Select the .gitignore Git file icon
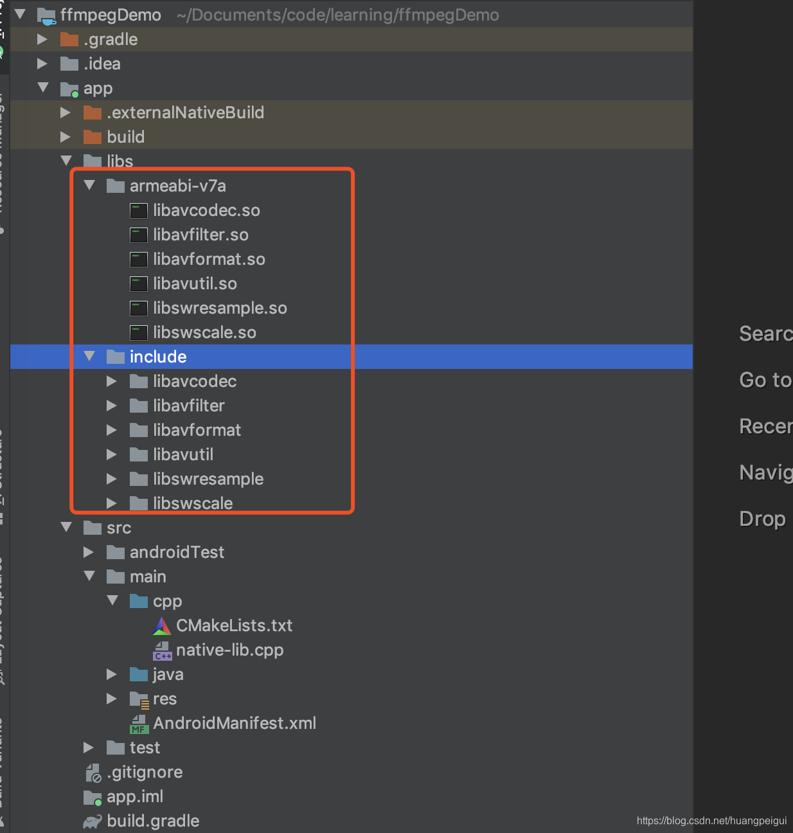Viewport: 793px width, 833px height. [x=94, y=772]
